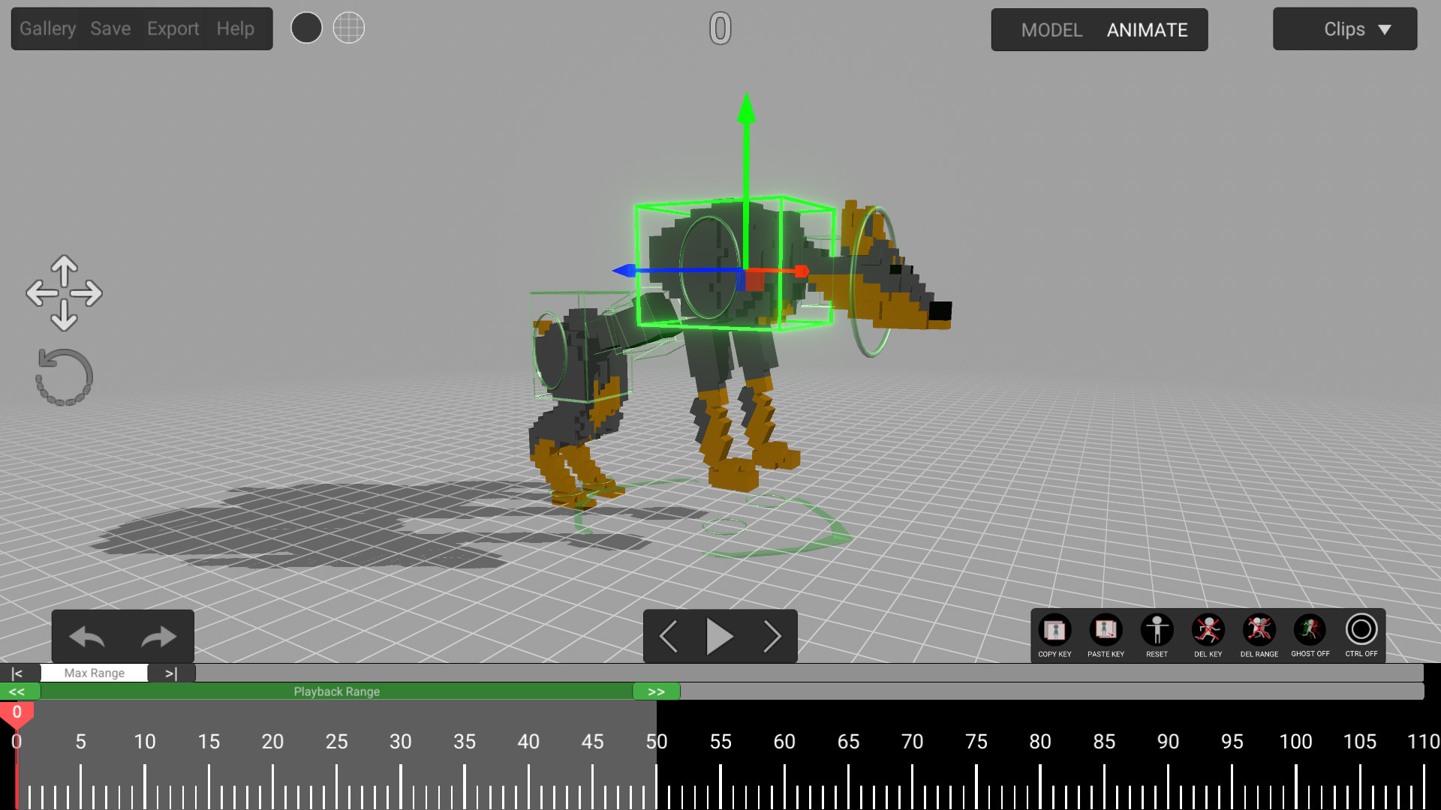
Task: Toggle the grid display
Action: click(348, 27)
